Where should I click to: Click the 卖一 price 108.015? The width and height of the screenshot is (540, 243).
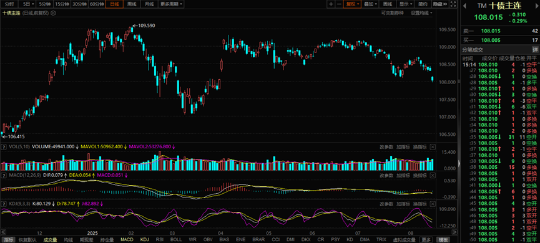pyautogui.click(x=491, y=31)
